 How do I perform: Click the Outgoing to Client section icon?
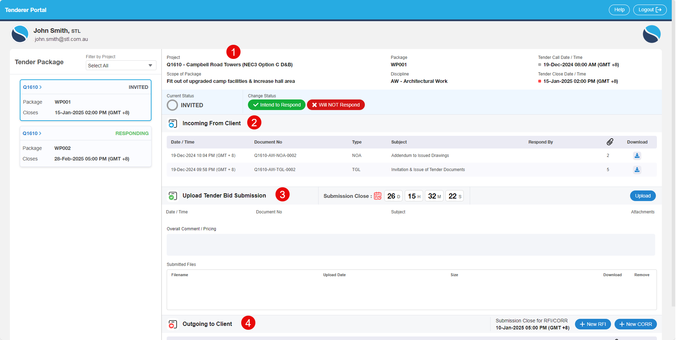pyautogui.click(x=173, y=324)
